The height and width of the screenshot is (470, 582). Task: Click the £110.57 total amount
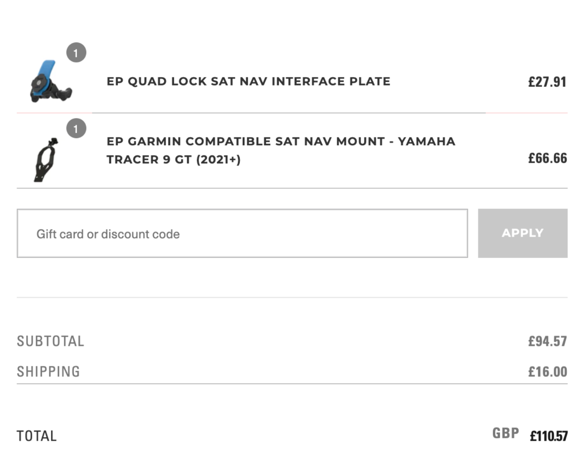(548, 436)
